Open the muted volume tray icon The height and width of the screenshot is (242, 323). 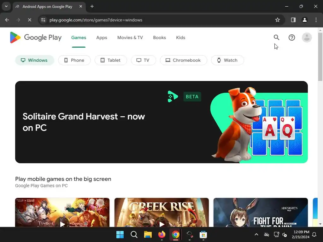285,234
